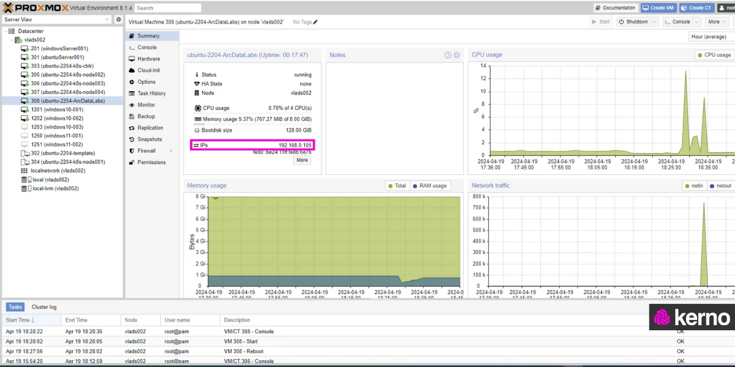Select 1251 windows11-002 in tree
The width and height of the screenshot is (735, 367).
coord(62,145)
